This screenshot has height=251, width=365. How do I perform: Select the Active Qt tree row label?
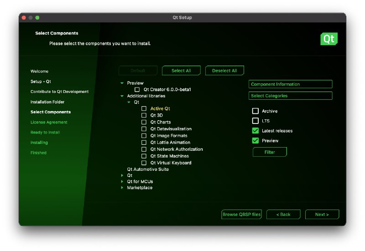click(x=160, y=108)
